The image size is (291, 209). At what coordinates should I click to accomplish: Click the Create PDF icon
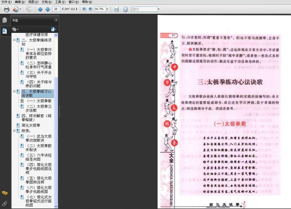click(x=16, y=9)
